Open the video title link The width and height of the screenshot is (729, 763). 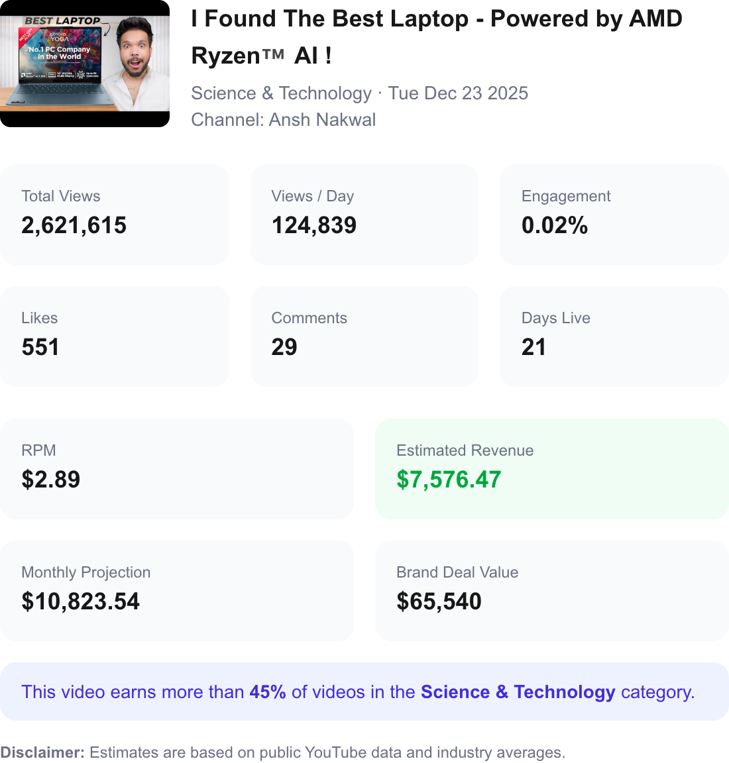[x=437, y=36]
